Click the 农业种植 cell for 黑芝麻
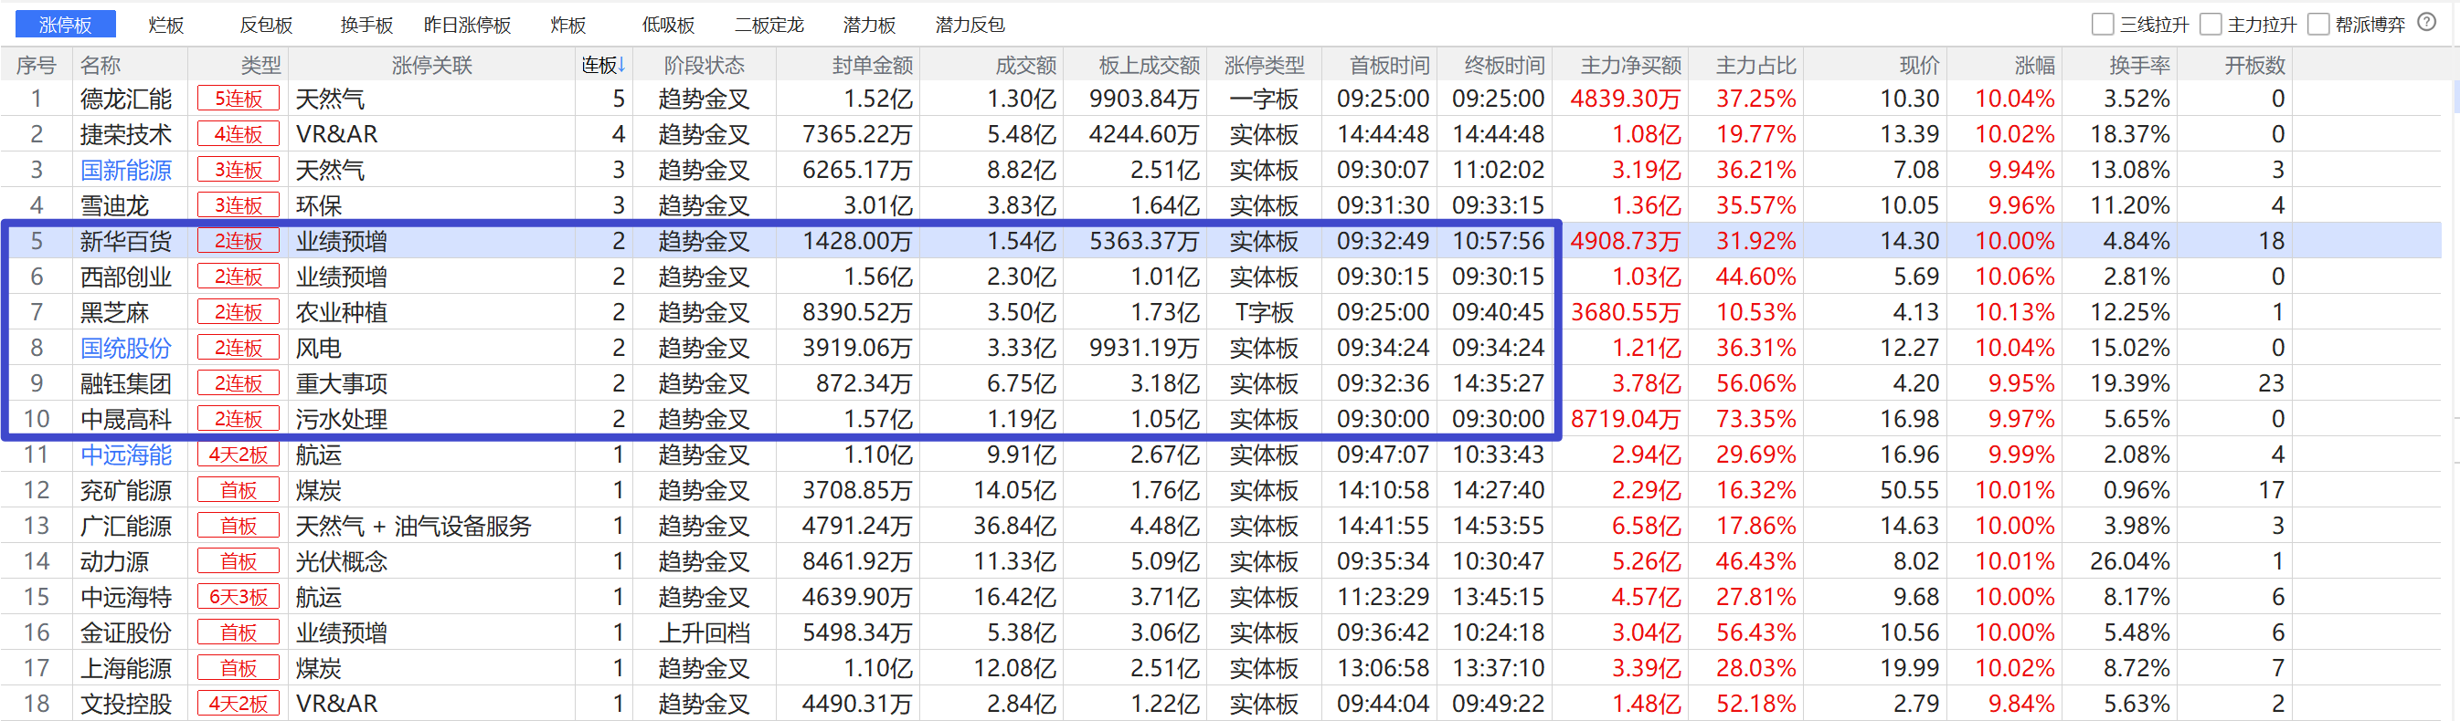 point(342,313)
